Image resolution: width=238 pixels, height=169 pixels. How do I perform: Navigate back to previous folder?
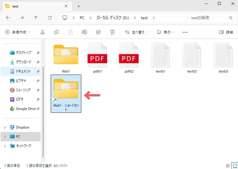8,18
